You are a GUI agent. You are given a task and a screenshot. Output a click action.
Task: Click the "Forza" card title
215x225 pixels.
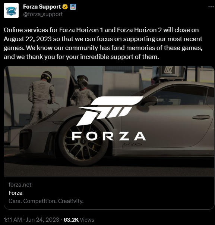click(16, 193)
